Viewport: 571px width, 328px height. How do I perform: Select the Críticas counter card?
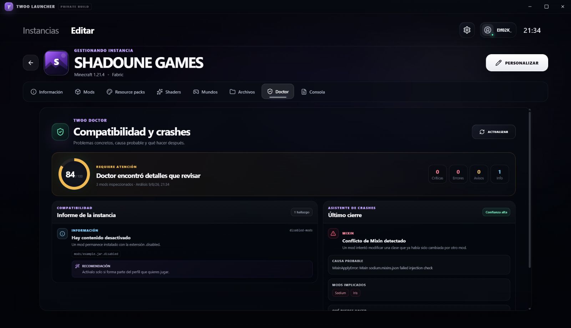coord(438,174)
